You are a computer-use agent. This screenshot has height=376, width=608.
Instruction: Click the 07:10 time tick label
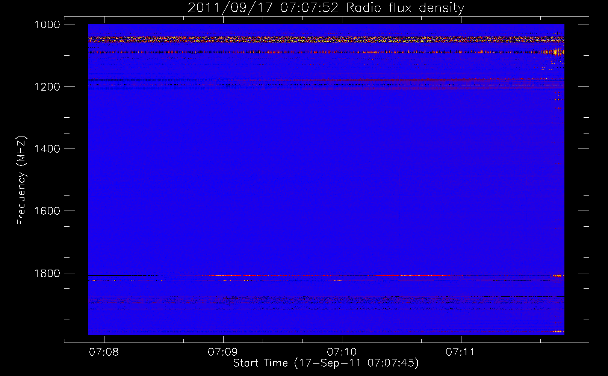tap(342, 352)
